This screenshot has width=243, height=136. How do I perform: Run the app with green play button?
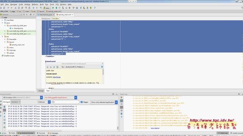tap(53, 8)
